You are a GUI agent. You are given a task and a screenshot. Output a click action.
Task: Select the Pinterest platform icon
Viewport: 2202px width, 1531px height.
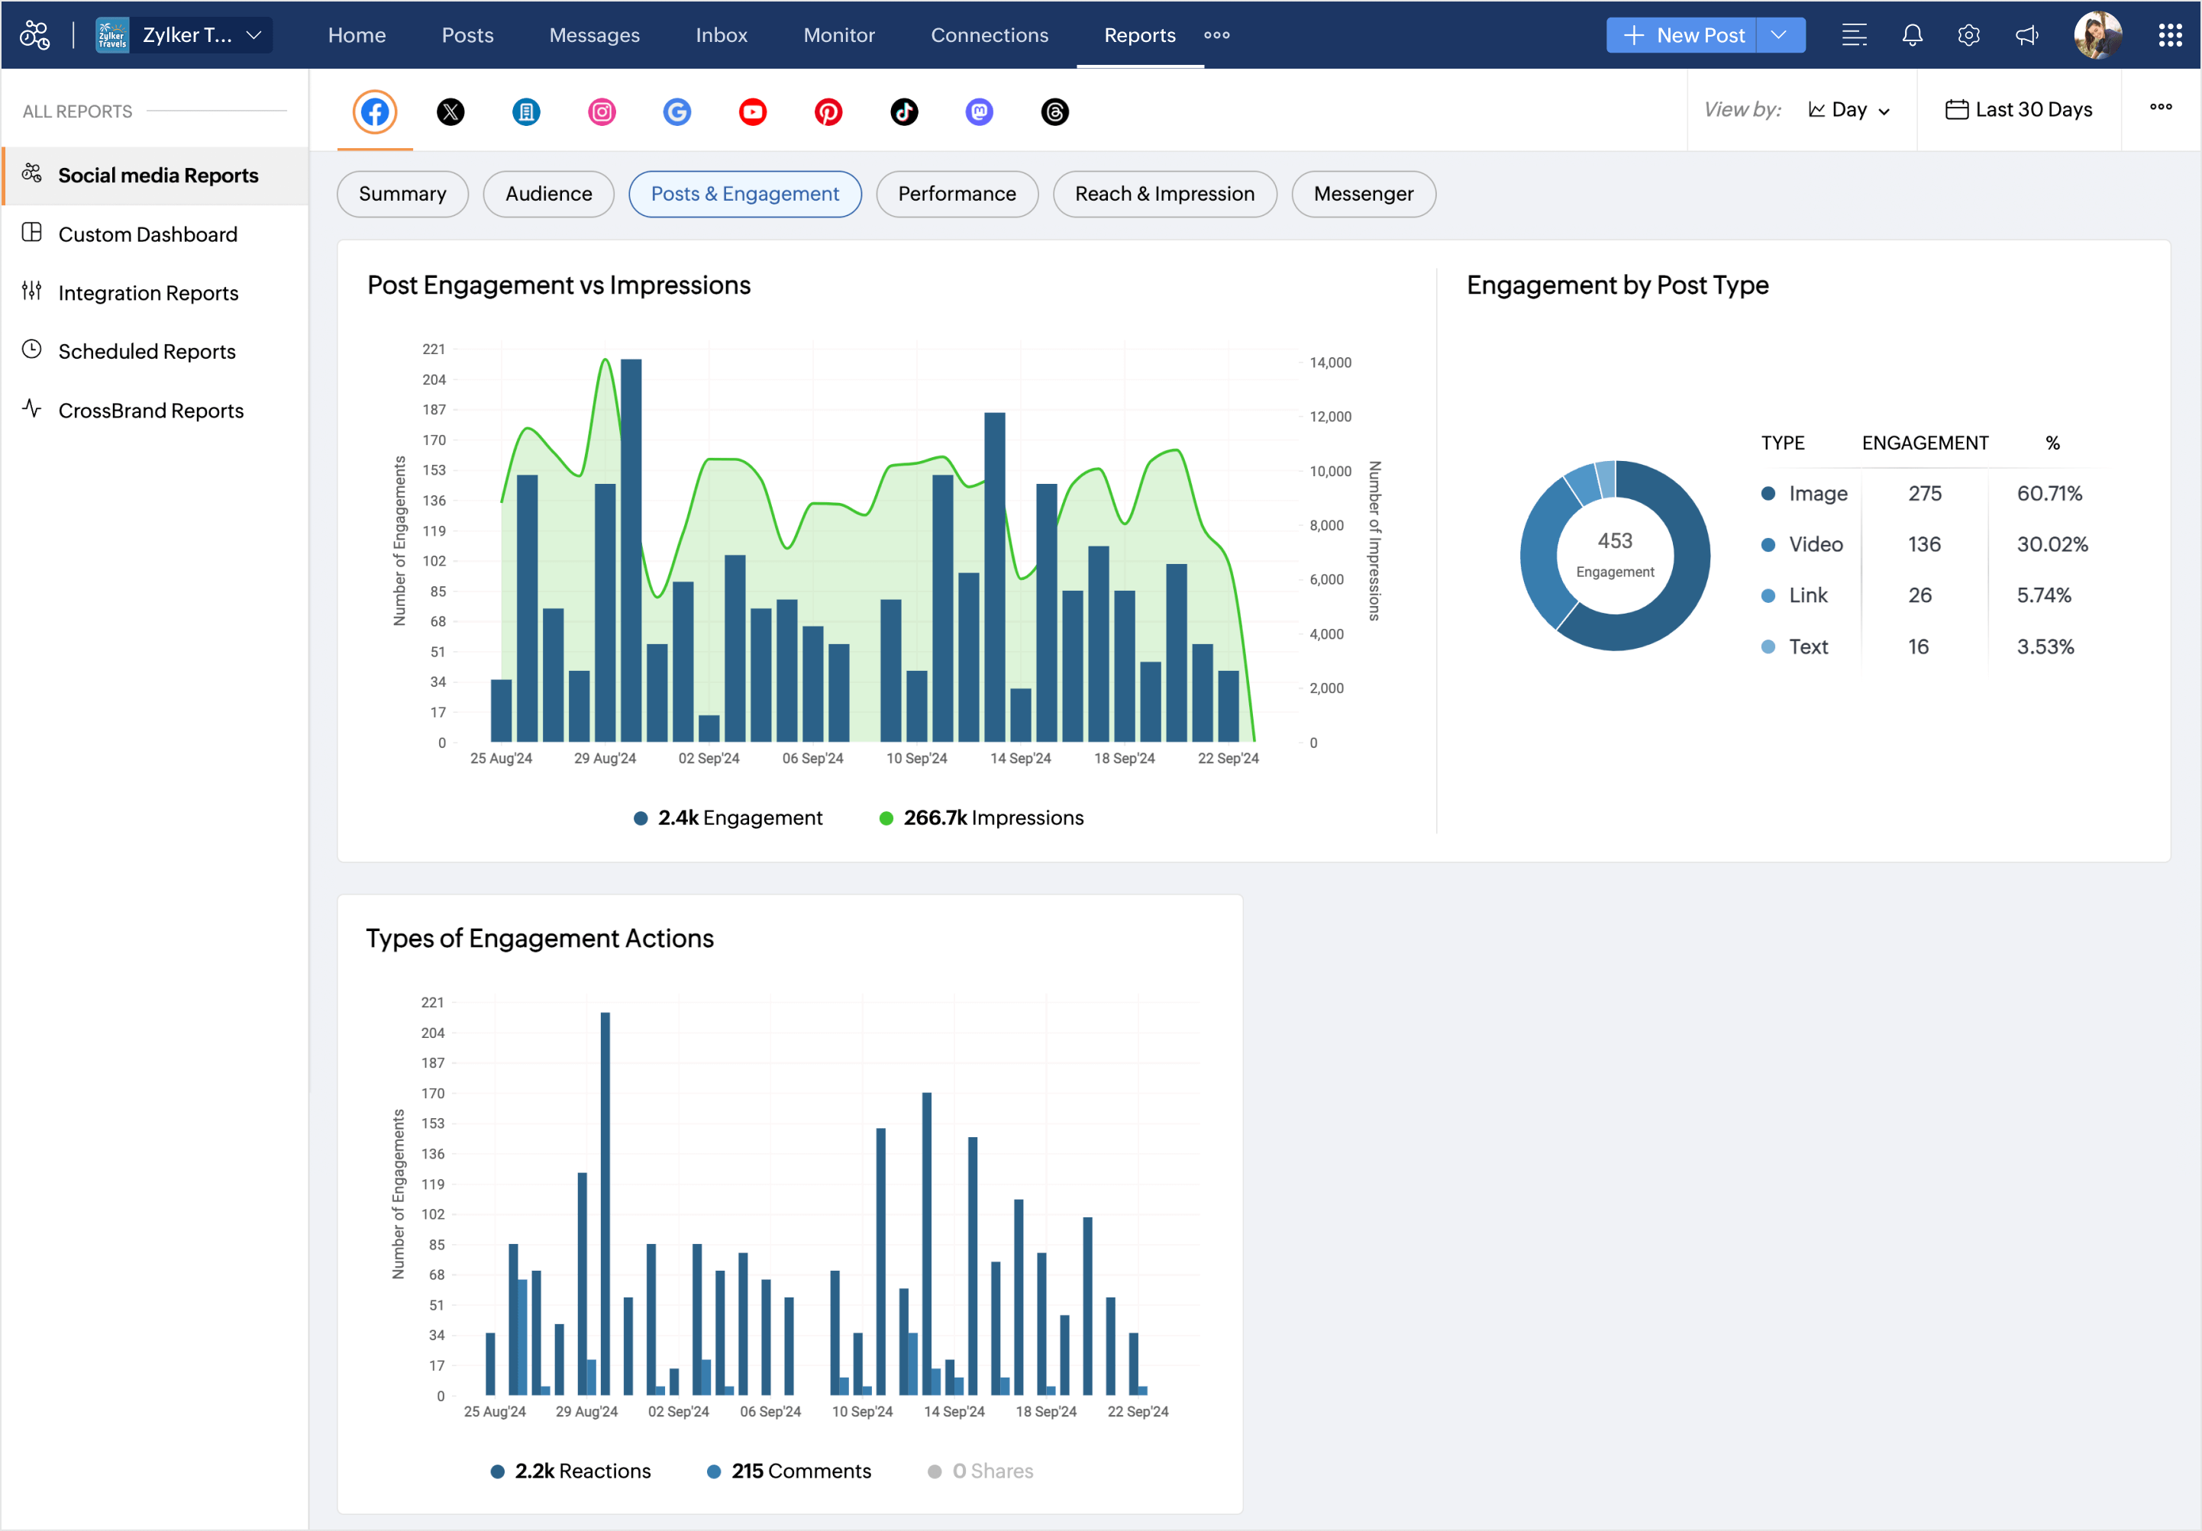(x=828, y=112)
